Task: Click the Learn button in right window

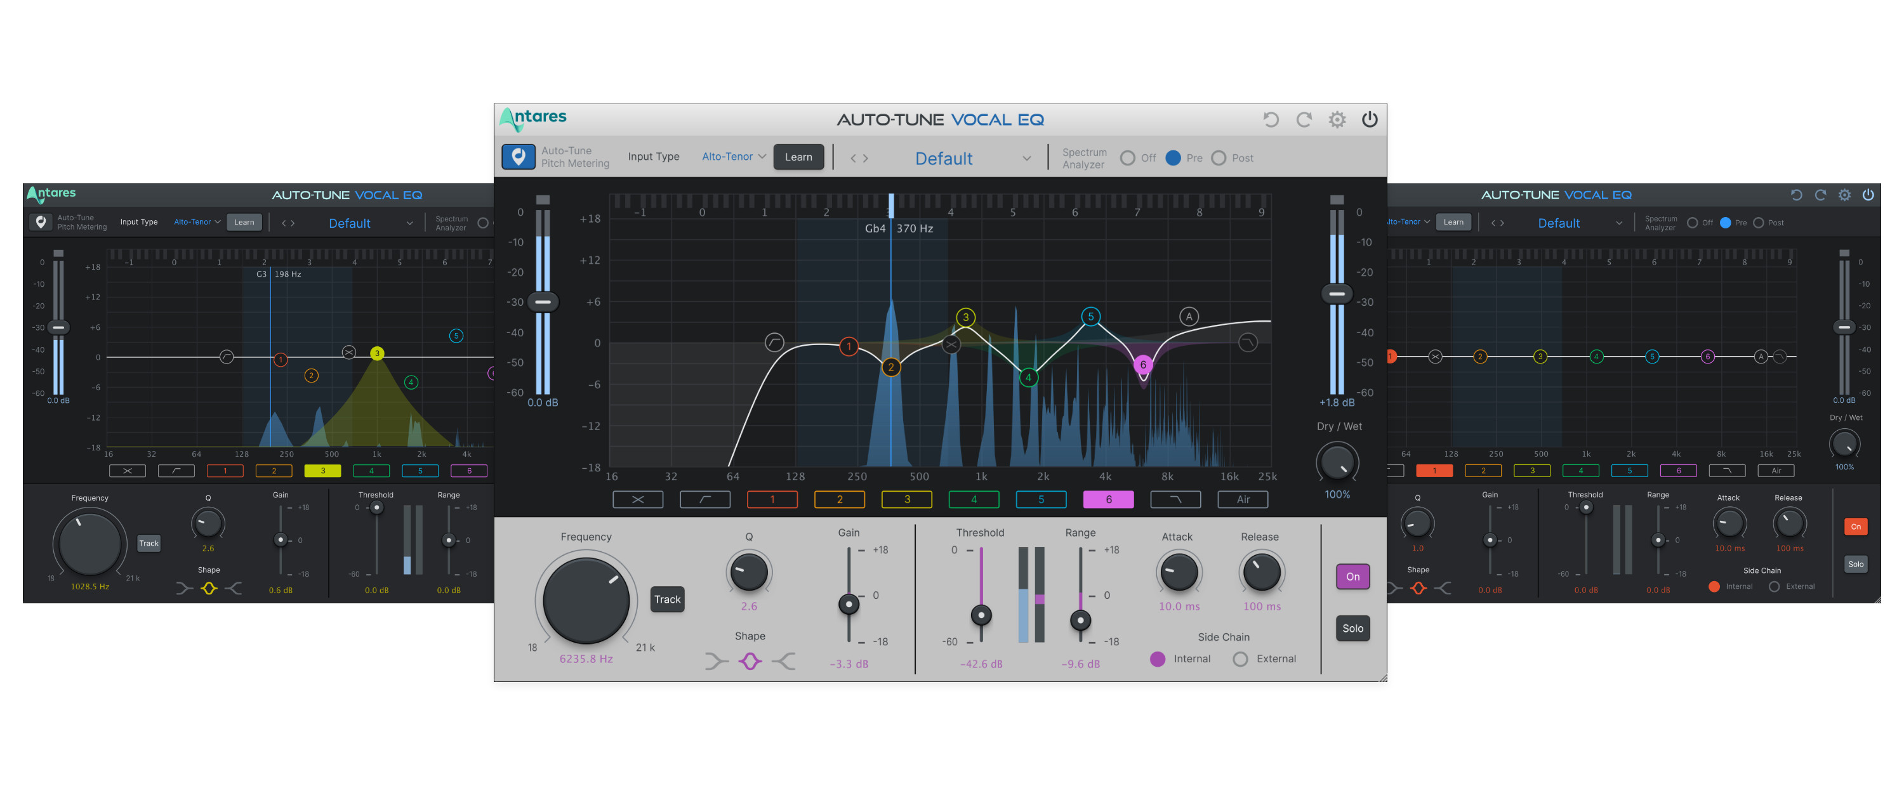Action: [1453, 223]
